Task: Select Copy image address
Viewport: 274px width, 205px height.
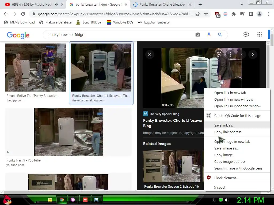Action: [x=237, y=161]
